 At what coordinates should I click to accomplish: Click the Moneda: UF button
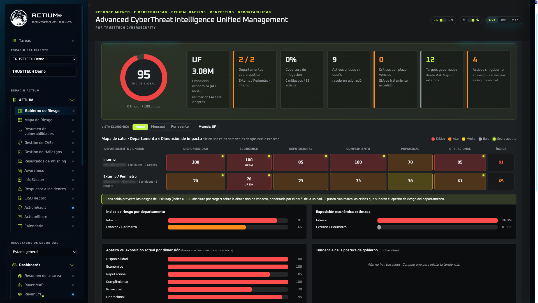pyautogui.click(x=207, y=127)
